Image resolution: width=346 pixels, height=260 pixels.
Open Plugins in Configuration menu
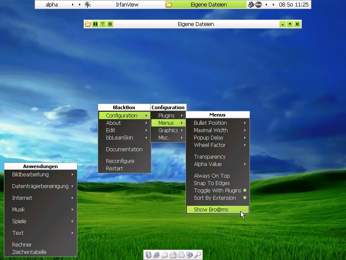tap(168, 115)
